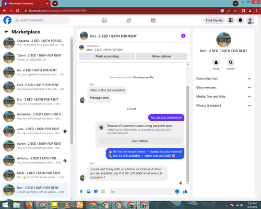Focus the Search Facebook field

click(x=42, y=20)
